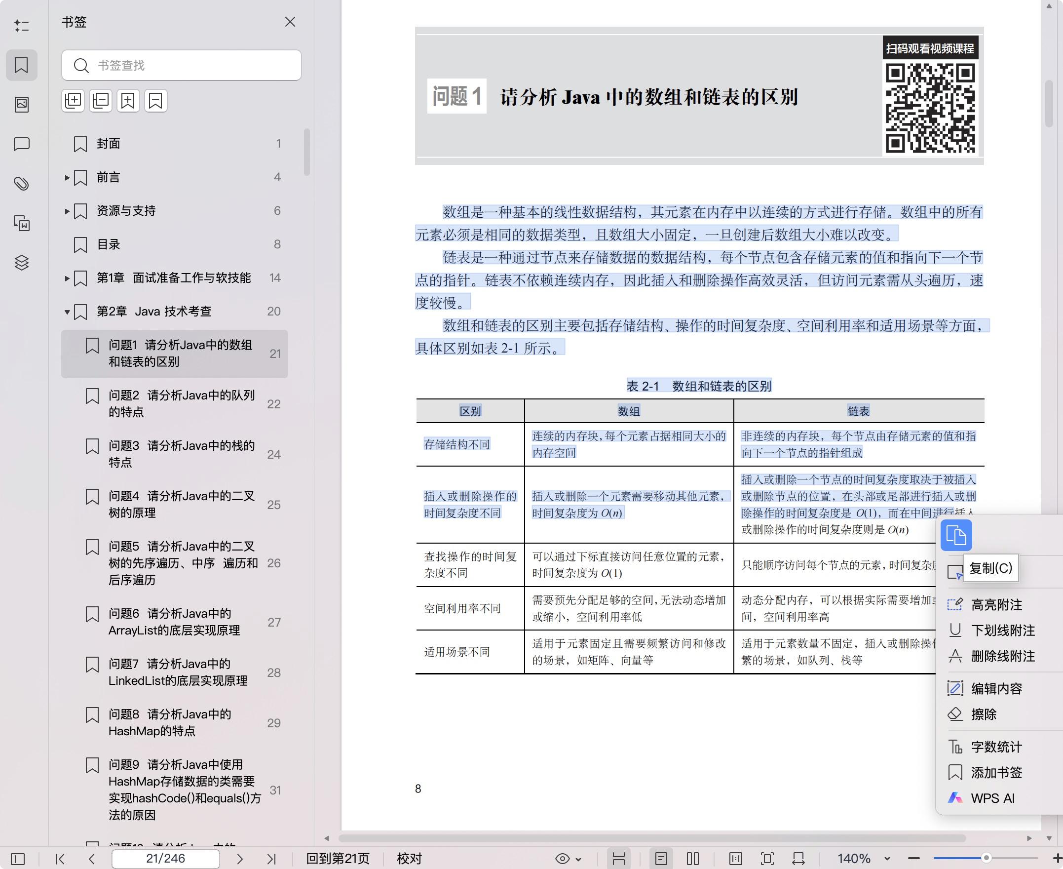The image size is (1063, 869).
Task: Click the remove bookmark icon
Action: tap(155, 101)
